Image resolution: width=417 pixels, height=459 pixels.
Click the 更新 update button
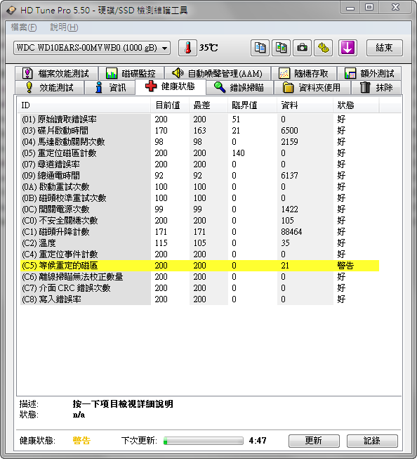(314, 441)
